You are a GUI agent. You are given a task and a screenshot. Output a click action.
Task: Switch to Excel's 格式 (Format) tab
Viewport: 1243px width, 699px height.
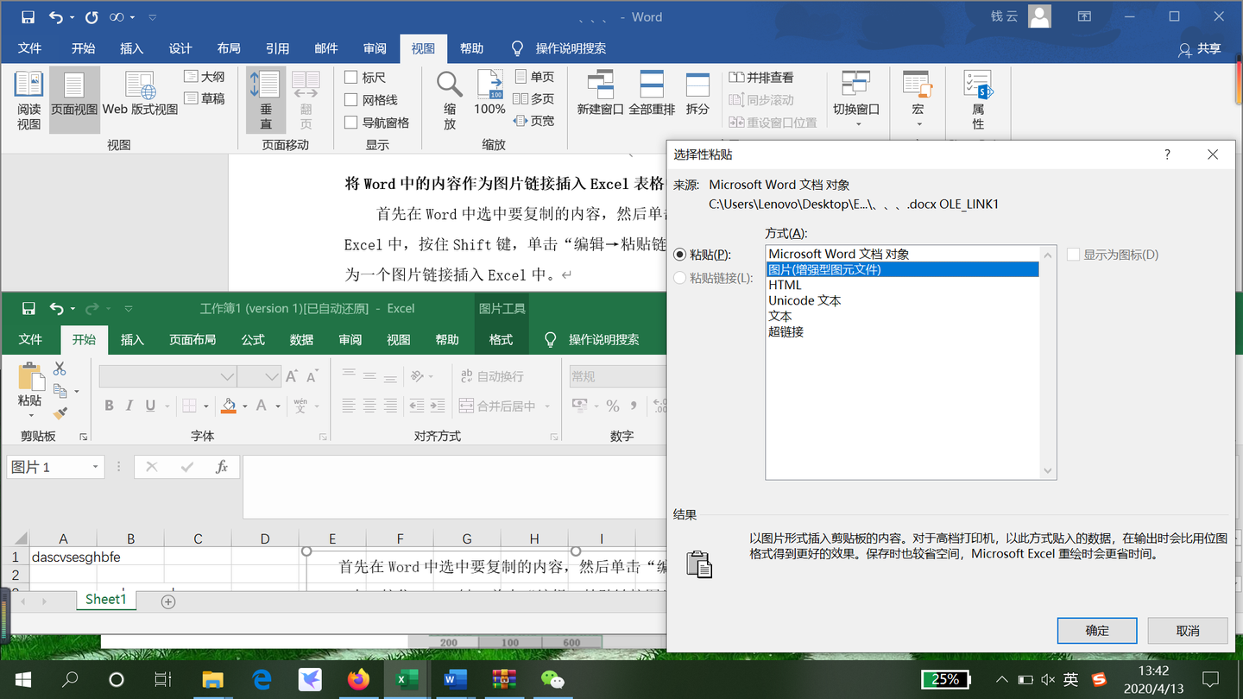click(x=501, y=339)
